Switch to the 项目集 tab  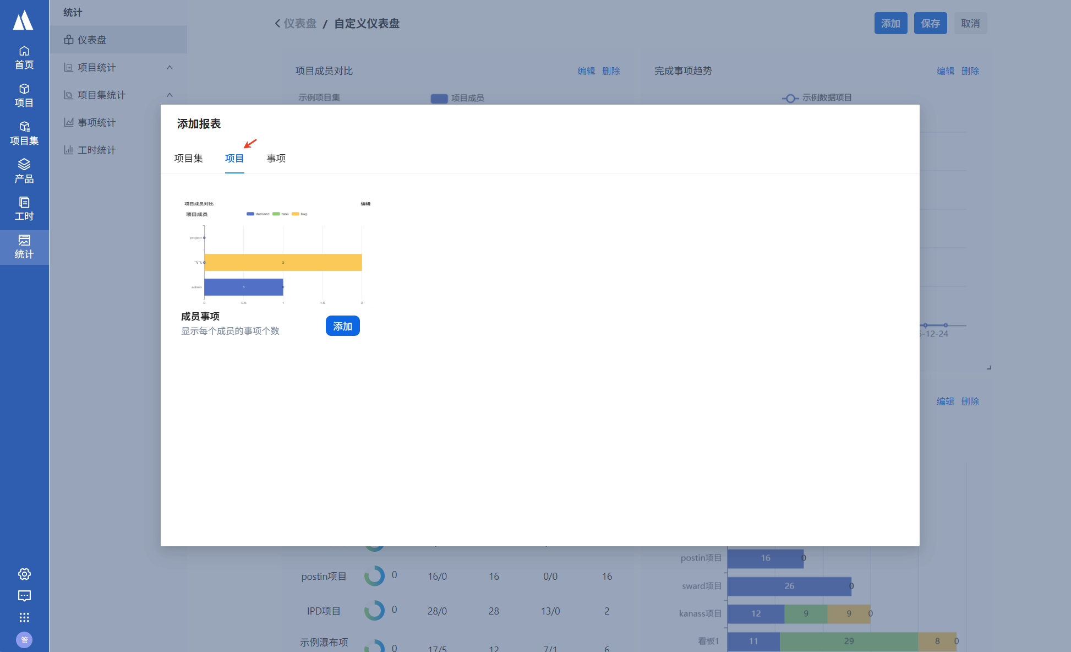(188, 159)
